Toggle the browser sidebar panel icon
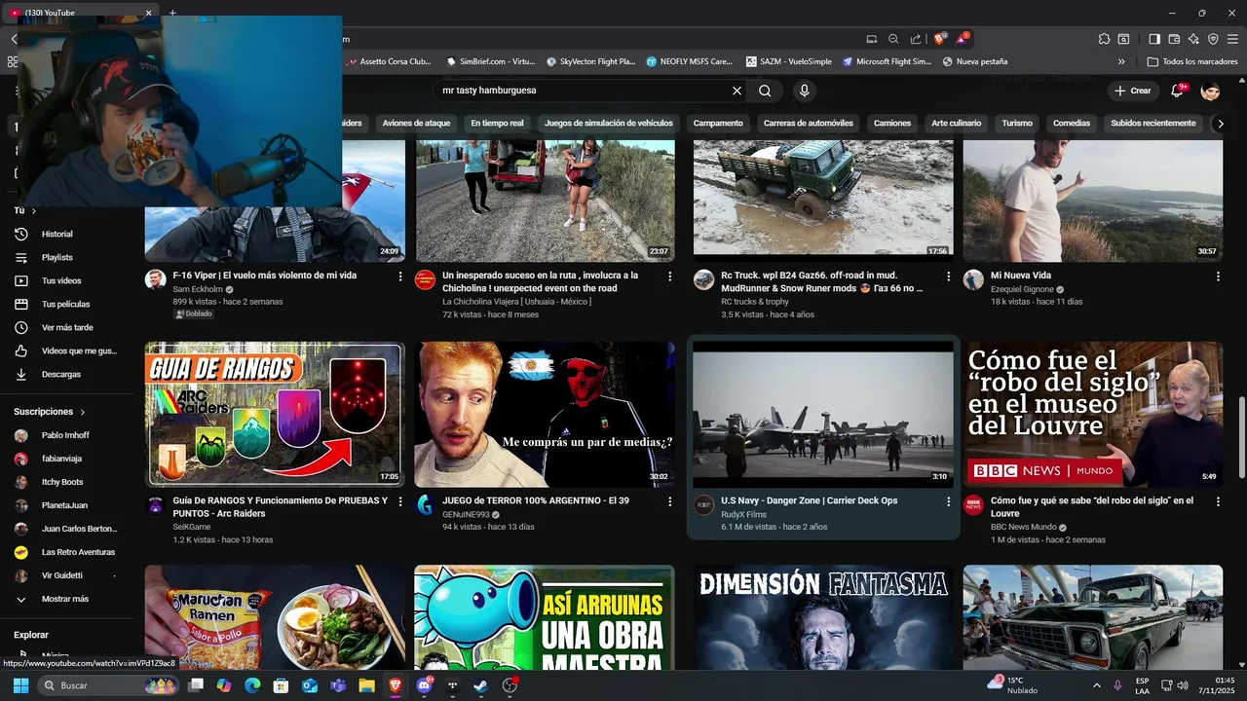 1153,39
